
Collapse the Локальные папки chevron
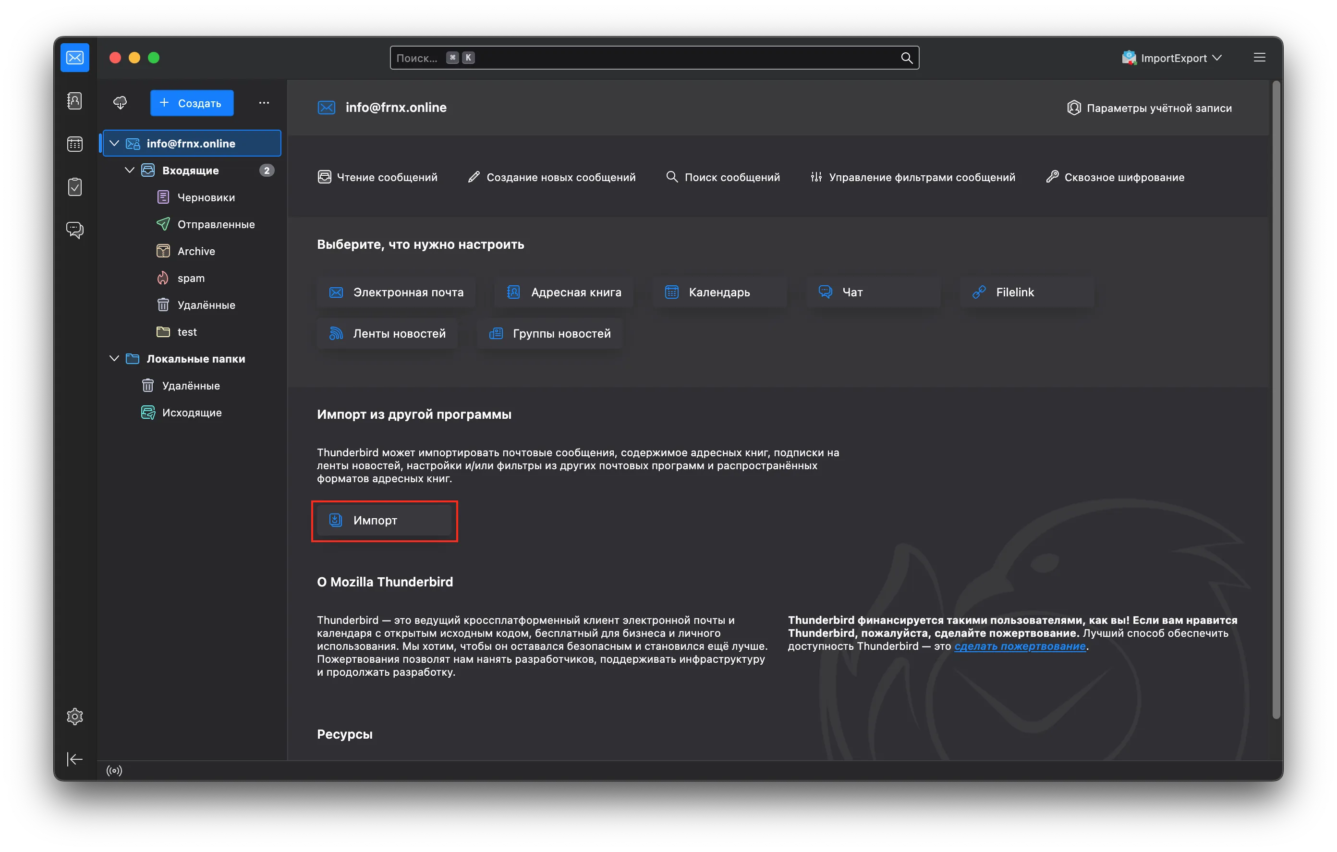point(114,358)
